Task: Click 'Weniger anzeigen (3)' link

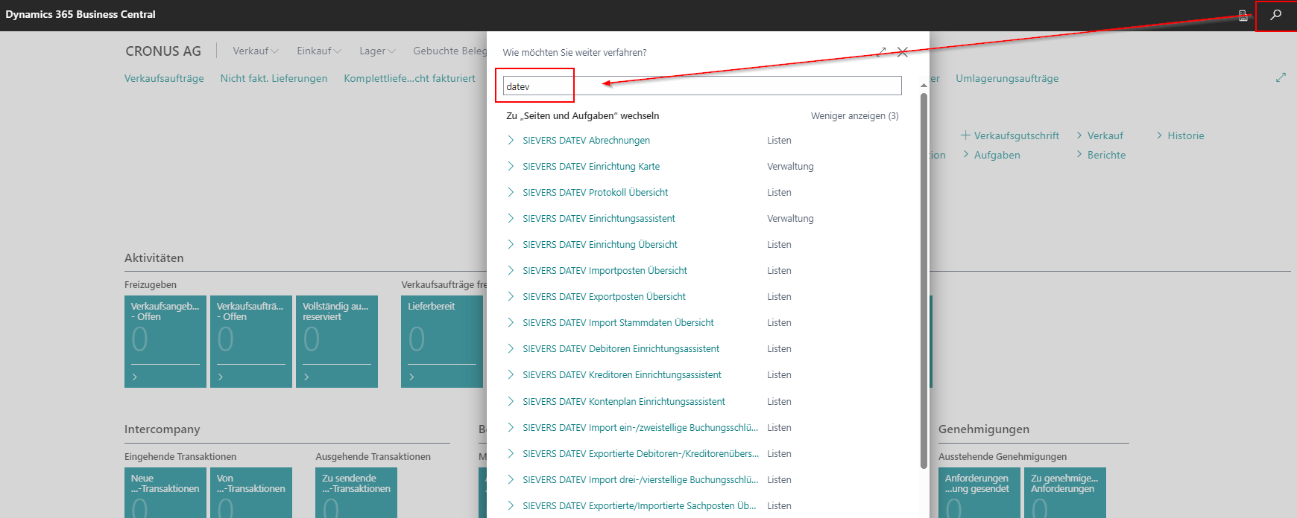Action: [854, 116]
